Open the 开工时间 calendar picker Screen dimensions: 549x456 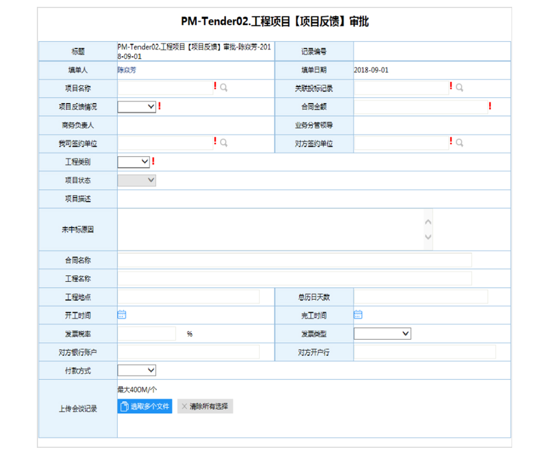click(x=122, y=315)
